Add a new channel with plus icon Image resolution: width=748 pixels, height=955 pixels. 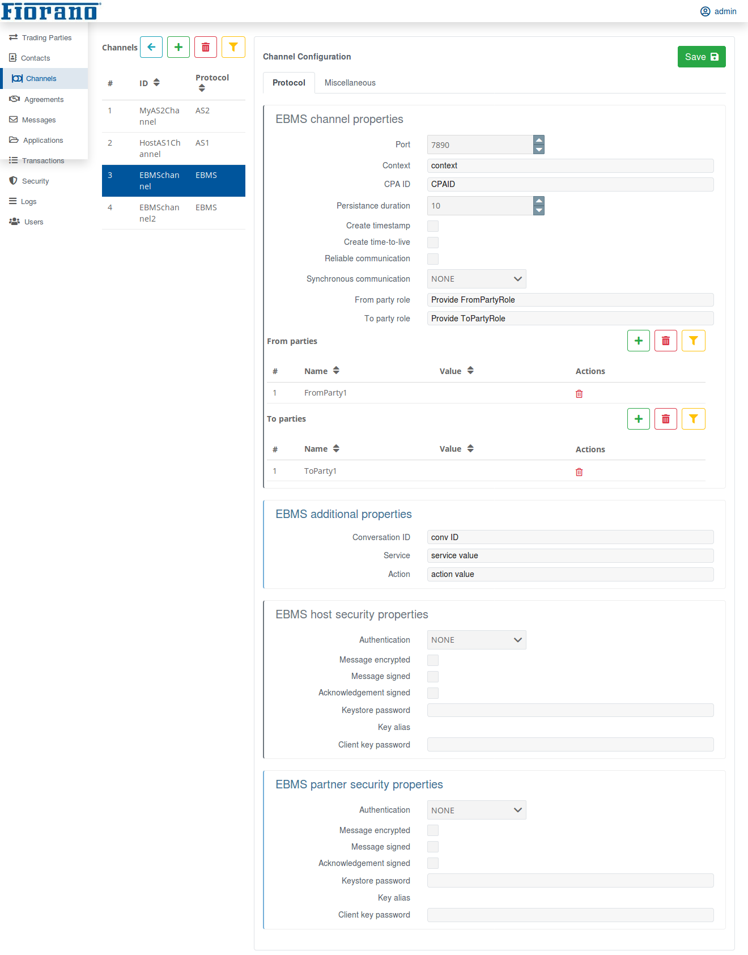pos(178,47)
